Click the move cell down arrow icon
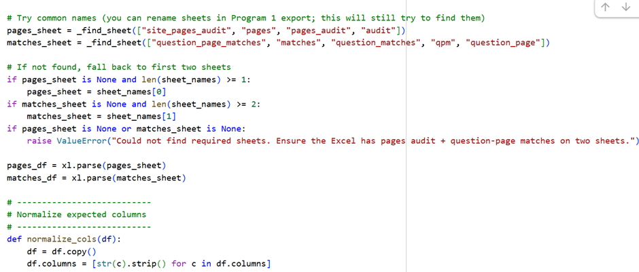Screen dimensions: 639x272 [x=625, y=7]
